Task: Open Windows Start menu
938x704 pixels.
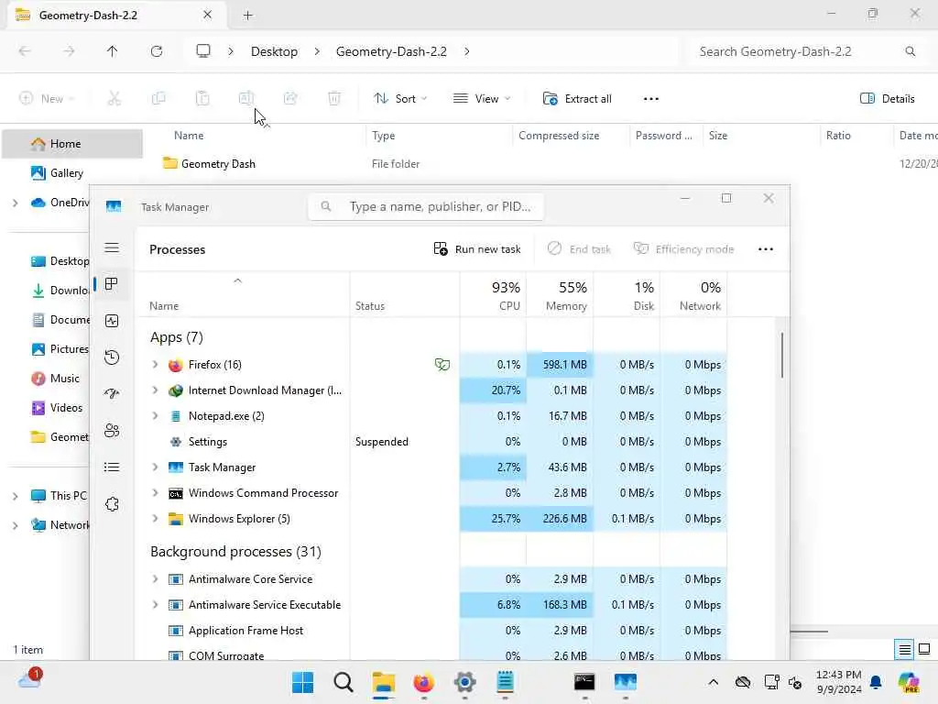Action: click(x=302, y=682)
